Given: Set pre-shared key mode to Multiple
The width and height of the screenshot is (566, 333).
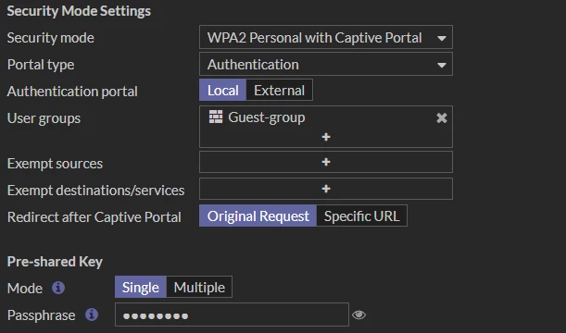Looking at the screenshot, I should (x=199, y=287).
